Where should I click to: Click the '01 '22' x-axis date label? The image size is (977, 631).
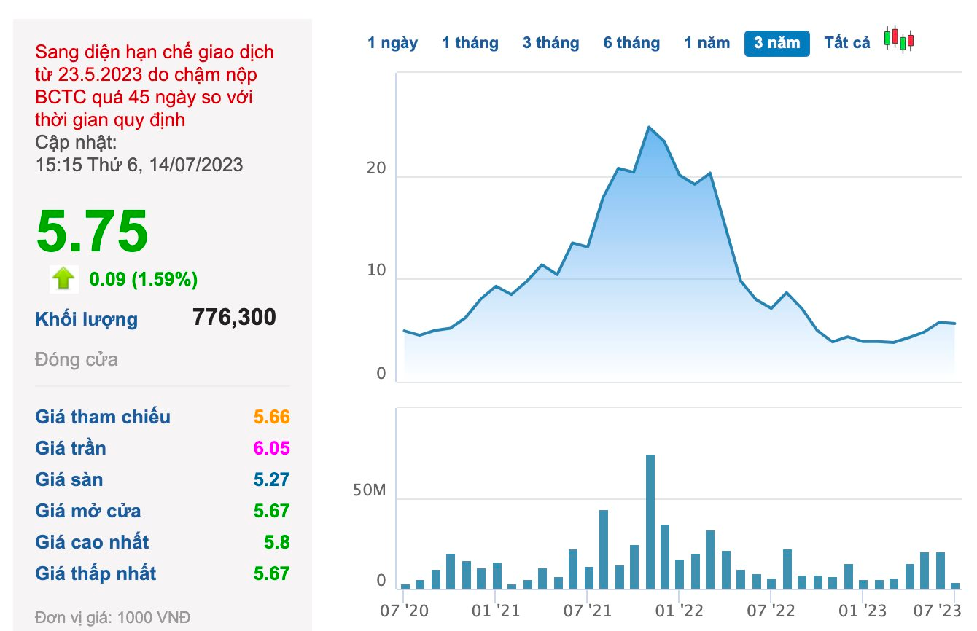coord(680,609)
